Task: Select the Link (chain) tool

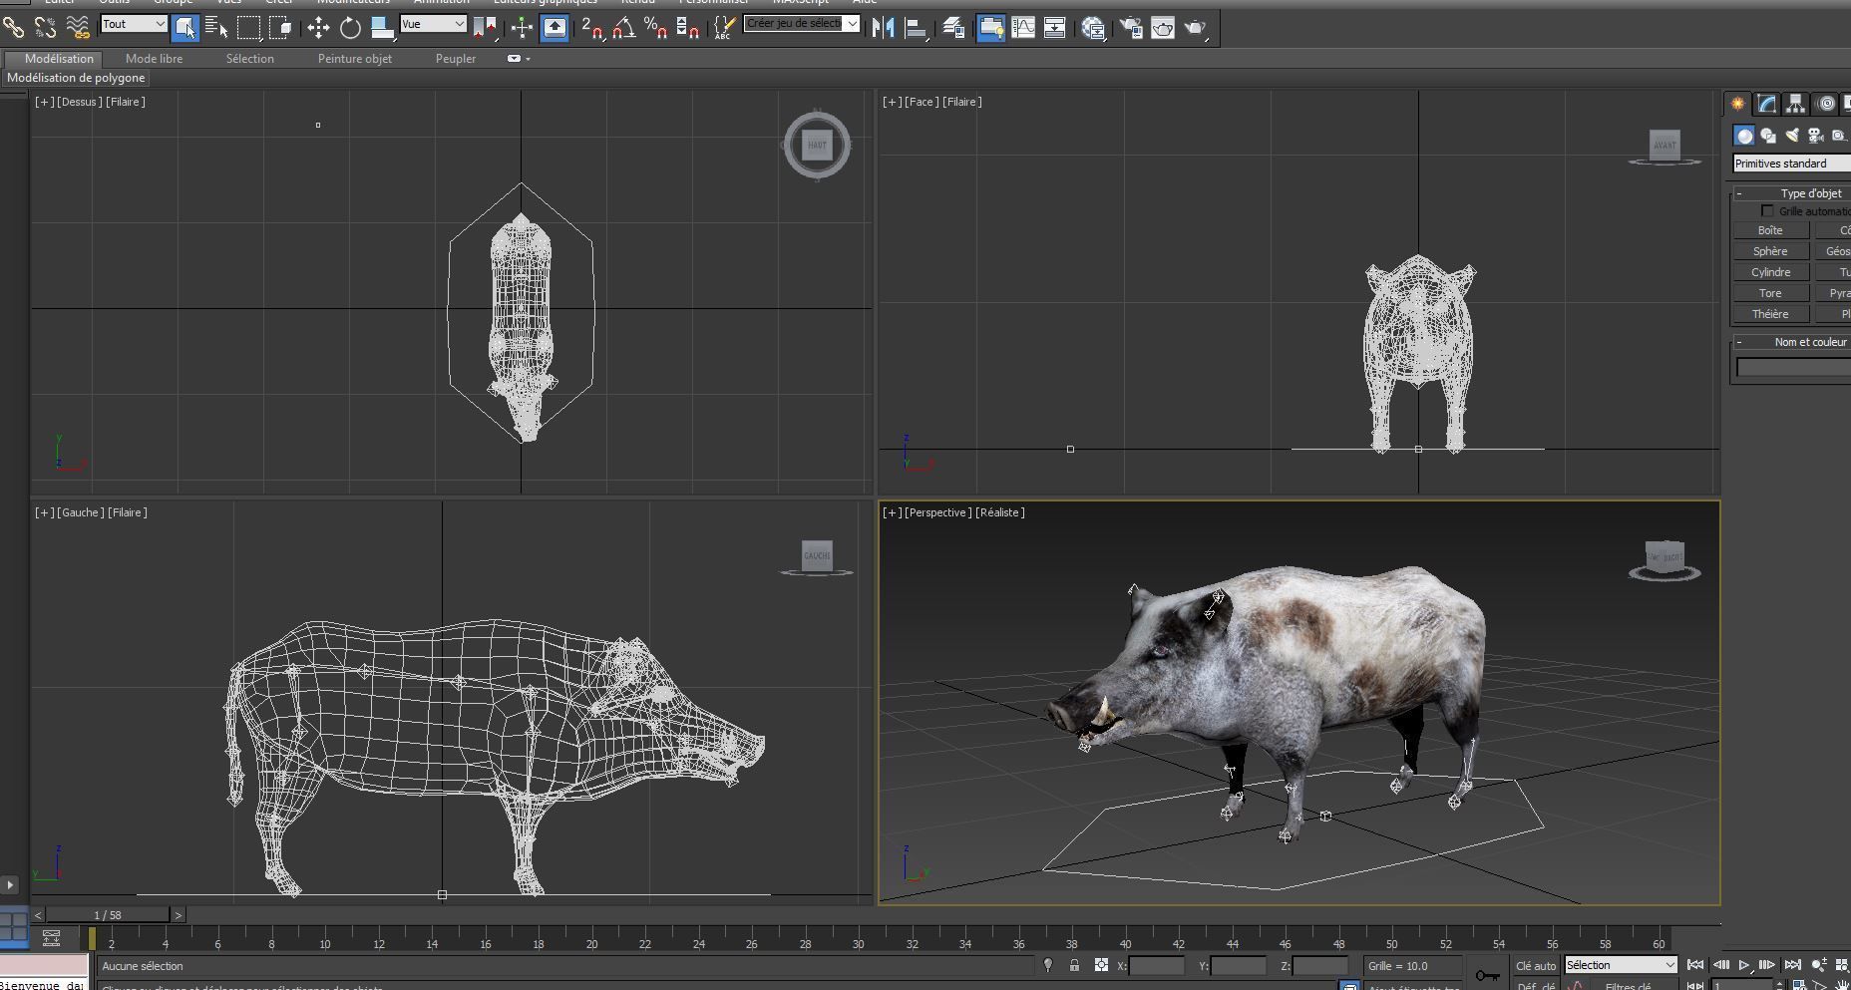Action: [x=14, y=28]
